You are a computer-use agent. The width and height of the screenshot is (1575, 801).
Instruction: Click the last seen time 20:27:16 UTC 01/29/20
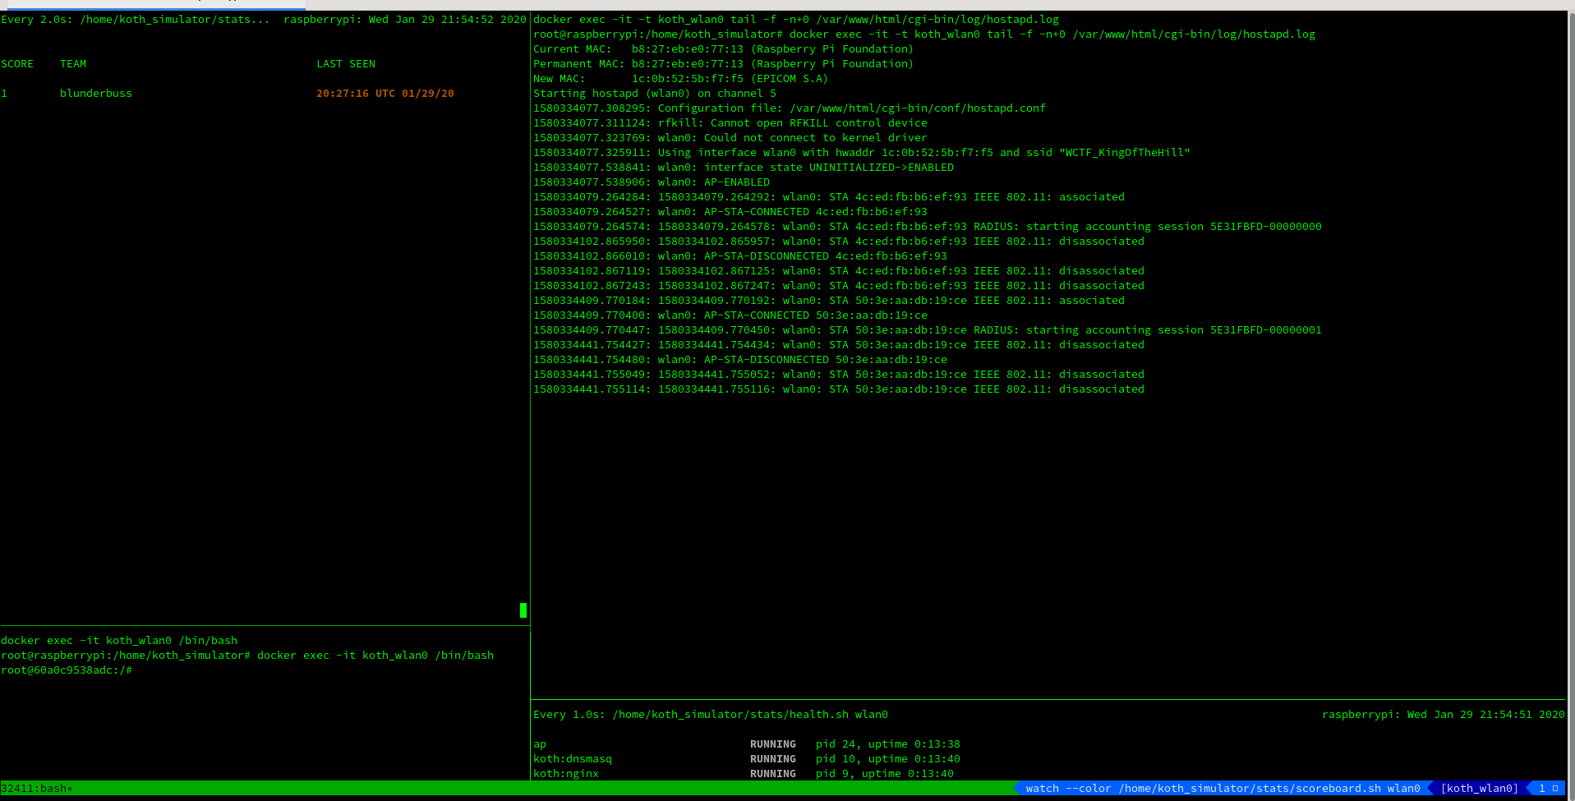click(385, 94)
